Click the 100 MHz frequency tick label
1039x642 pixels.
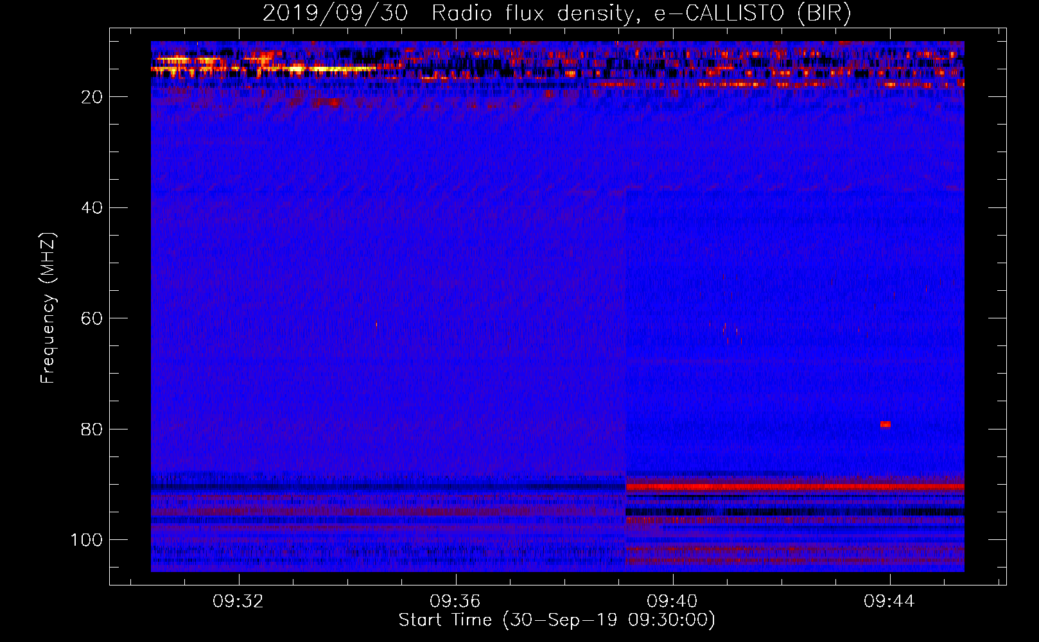pyautogui.click(x=87, y=540)
